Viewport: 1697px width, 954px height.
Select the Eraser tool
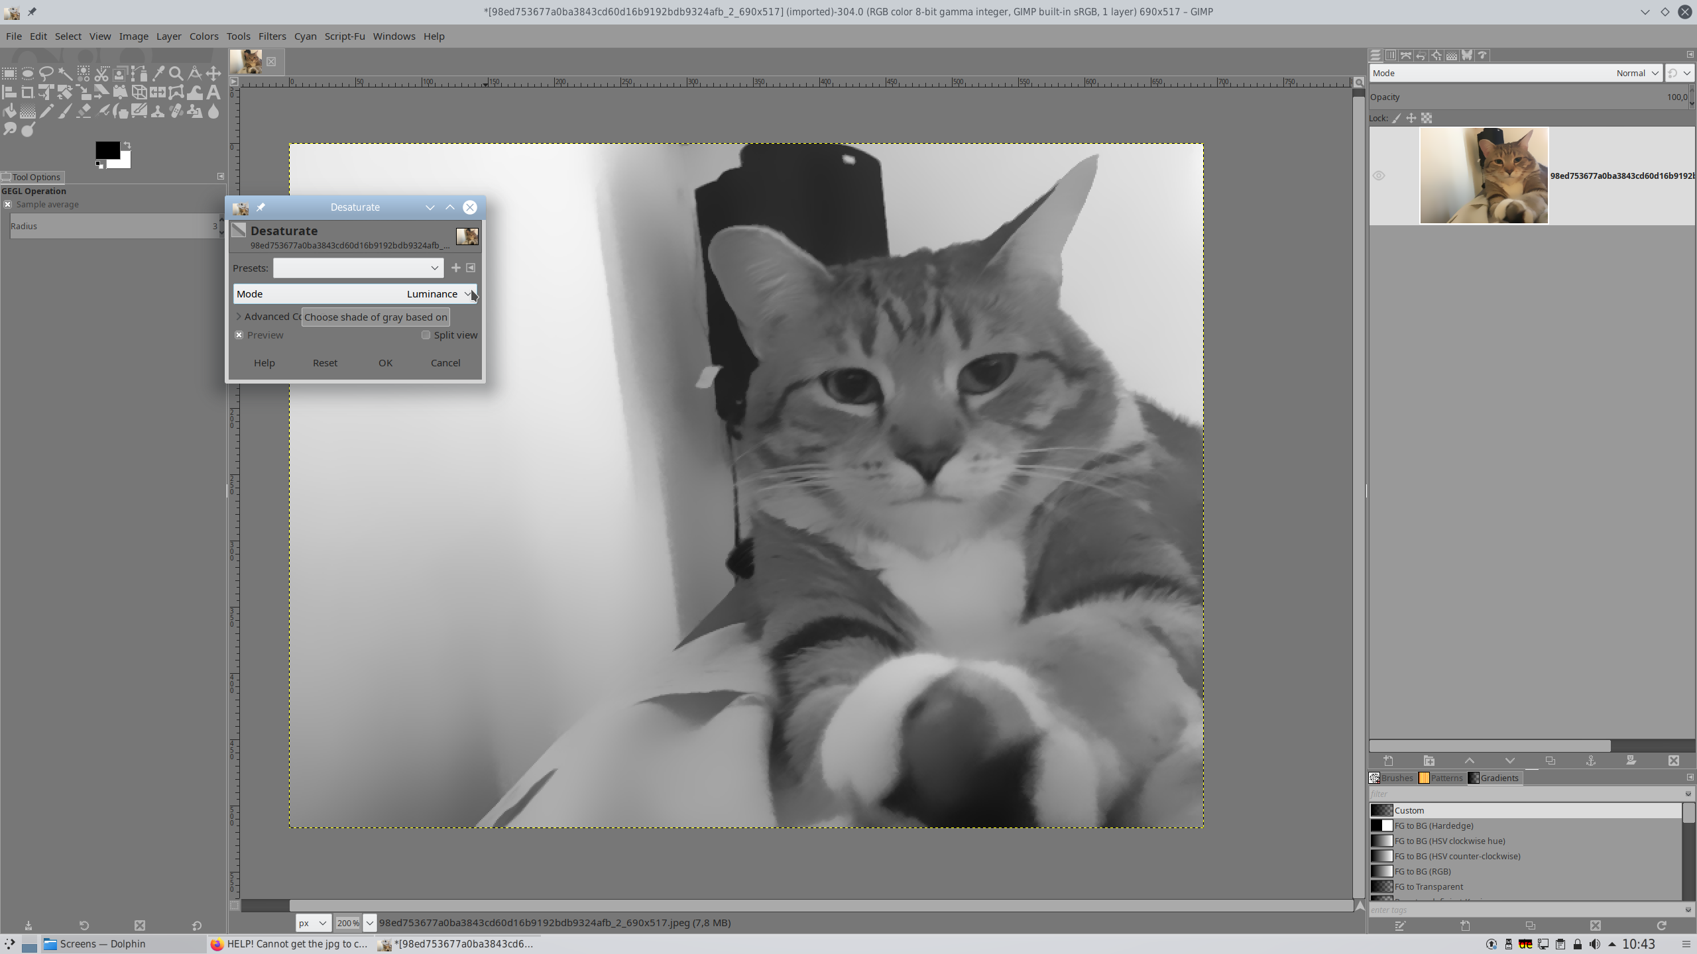coord(84,111)
